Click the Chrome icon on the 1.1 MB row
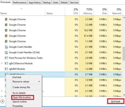The height and width of the screenshot is (107, 125). (x=6, y=41)
